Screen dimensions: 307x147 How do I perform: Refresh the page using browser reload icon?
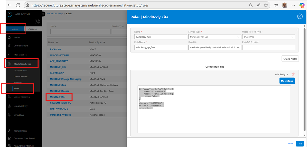pyautogui.click(x=18, y=5)
